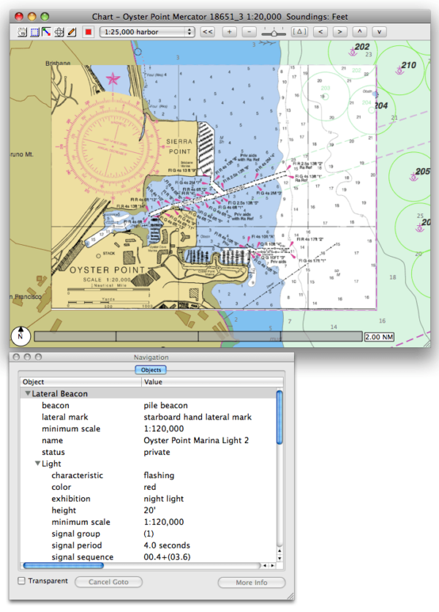Select the dotted rectangle selection tool

point(34,32)
